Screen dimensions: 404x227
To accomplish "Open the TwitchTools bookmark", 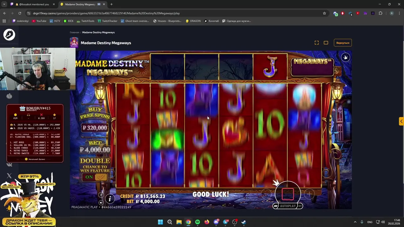I will click(x=85, y=21).
